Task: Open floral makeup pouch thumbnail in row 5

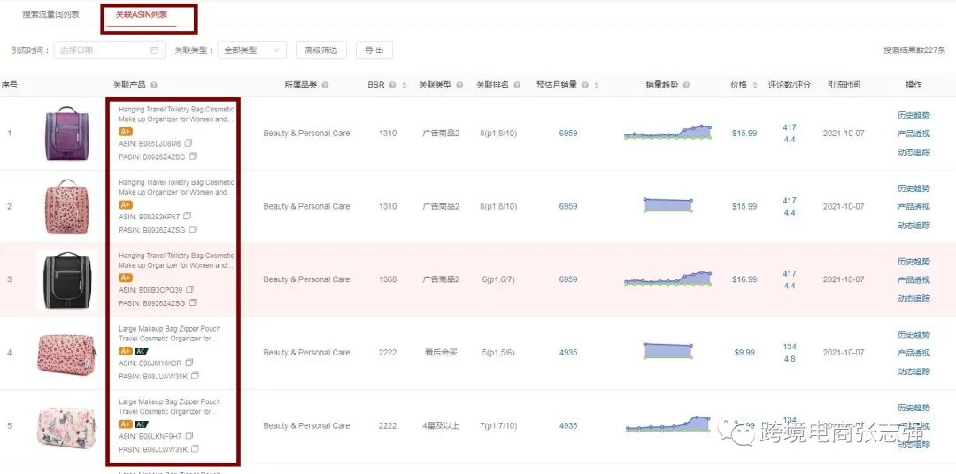Action: click(66, 426)
